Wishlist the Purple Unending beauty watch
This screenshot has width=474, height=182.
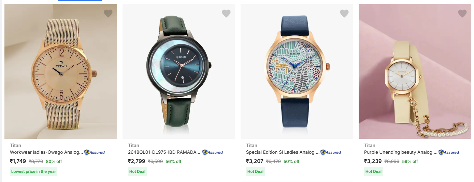(x=462, y=14)
